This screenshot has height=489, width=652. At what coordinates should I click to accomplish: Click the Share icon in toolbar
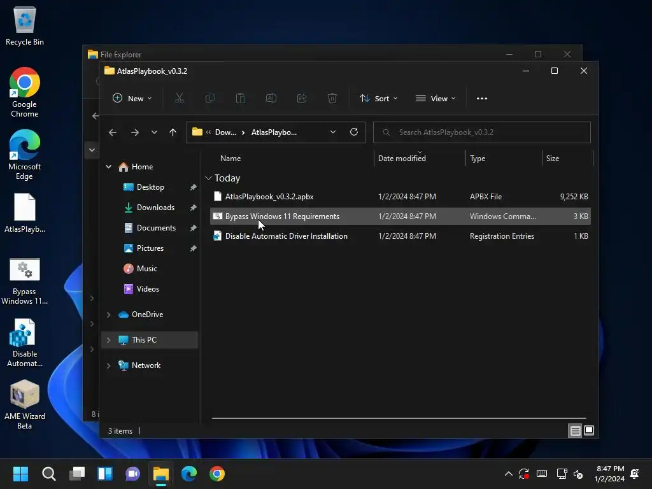pyautogui.click(x=302, y=99)
